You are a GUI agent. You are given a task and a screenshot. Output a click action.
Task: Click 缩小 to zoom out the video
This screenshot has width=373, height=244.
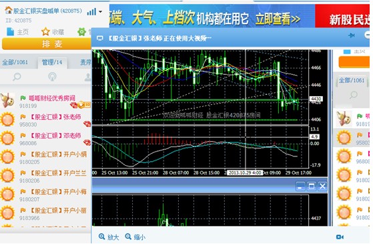coord(135,237)
